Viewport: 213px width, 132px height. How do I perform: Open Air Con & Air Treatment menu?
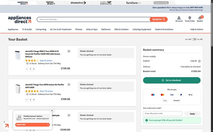[x=61, y=29]
